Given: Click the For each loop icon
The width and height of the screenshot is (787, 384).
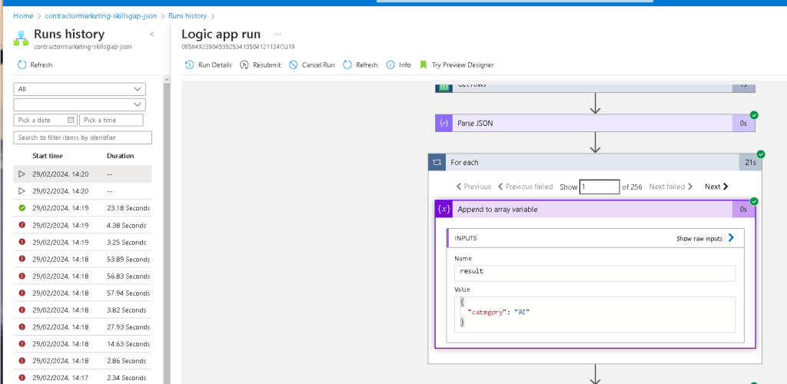Looking at the screenshot, I should tap(437, 162).
